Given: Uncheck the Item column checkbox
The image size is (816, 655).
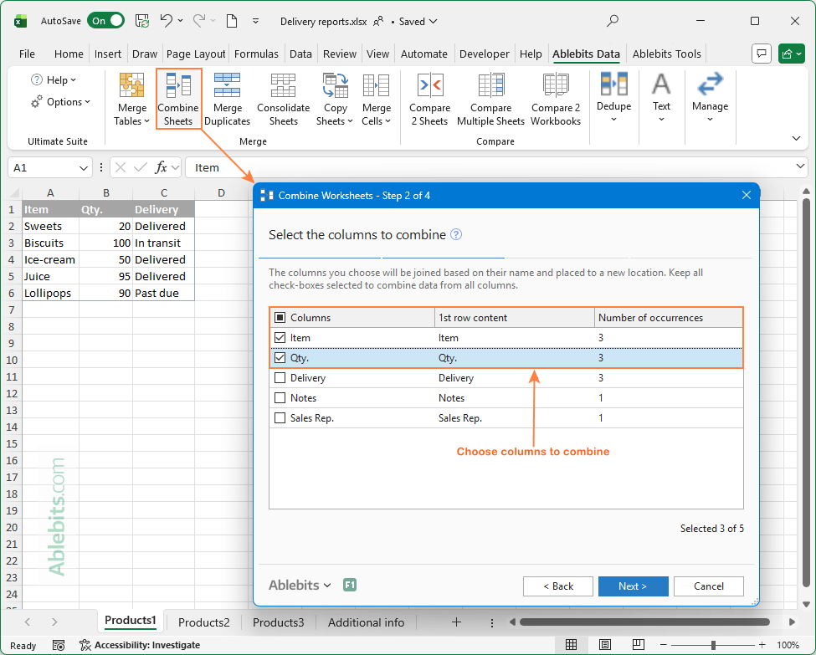Looking at the screenshot, I should (x=279, y=337).
